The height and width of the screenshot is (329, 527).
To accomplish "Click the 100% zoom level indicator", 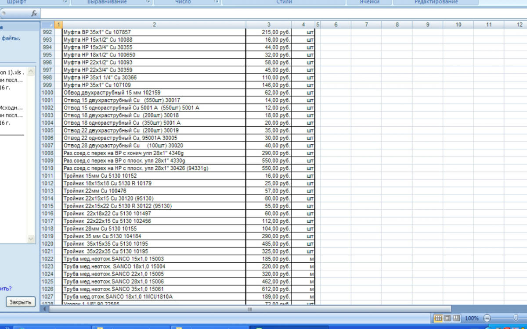I will 471,318.
